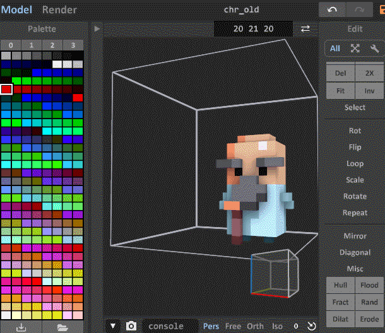Take a screenshot with the camera icon

(131, 326)
